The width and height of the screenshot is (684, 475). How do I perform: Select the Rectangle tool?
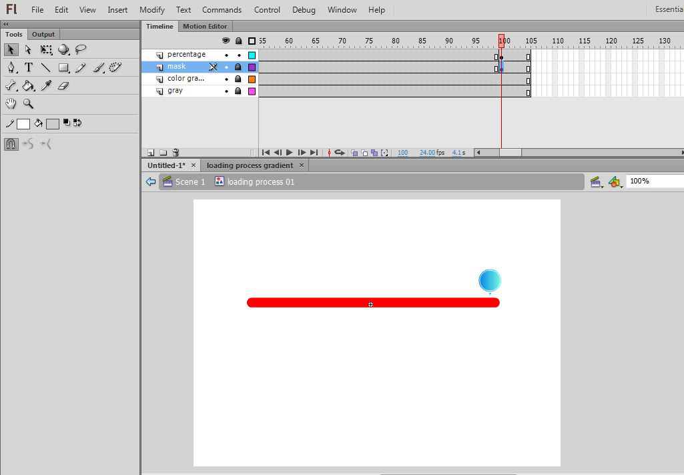point(63,67)
